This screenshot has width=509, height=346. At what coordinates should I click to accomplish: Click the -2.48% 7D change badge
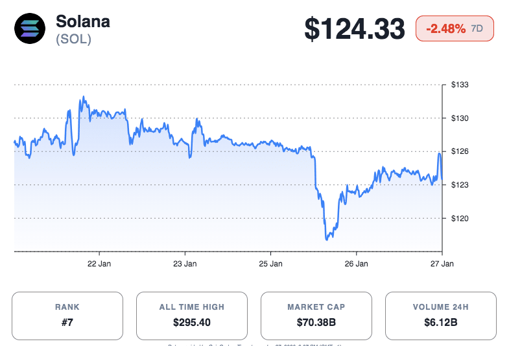point(455,29)
